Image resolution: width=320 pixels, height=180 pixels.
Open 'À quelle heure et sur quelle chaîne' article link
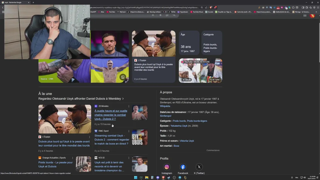pos(111,115)
